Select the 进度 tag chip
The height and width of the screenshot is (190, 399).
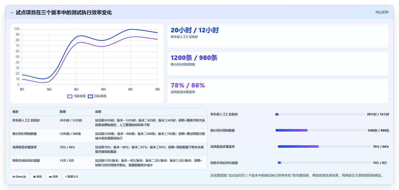(x=54, y=177)
